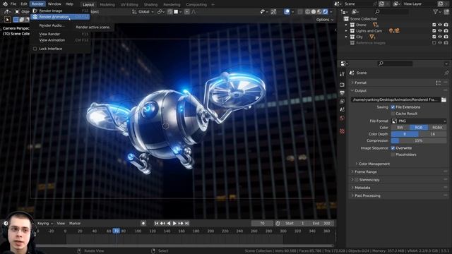The image size is (452, 254).
Task: Select View Render menu entry
Action: 60,34
